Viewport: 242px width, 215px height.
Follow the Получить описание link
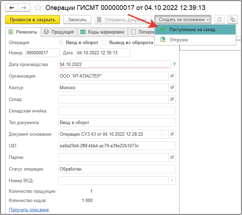click(29, 210)
